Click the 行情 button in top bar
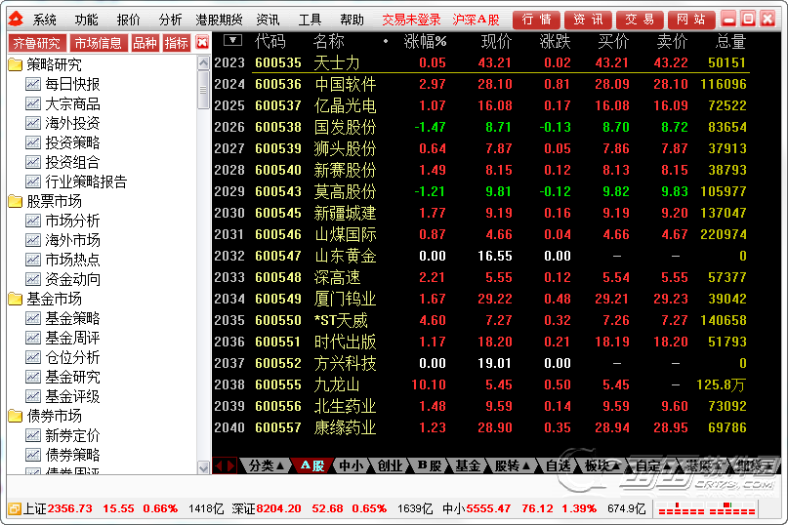 (x=536, y=20)
